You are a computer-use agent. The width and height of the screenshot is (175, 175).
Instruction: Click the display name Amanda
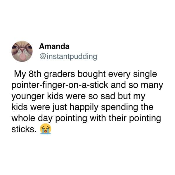pos(54,46)
